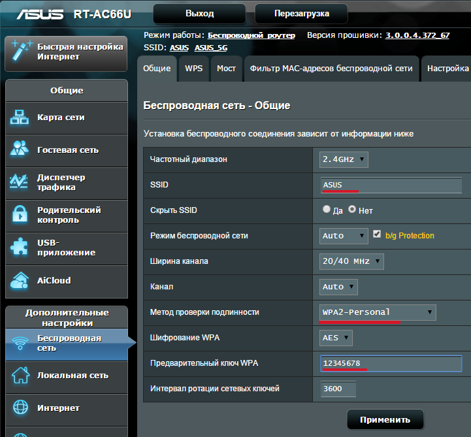
Task: Switch to the Общие tab
Action: (x=157, y=69)
